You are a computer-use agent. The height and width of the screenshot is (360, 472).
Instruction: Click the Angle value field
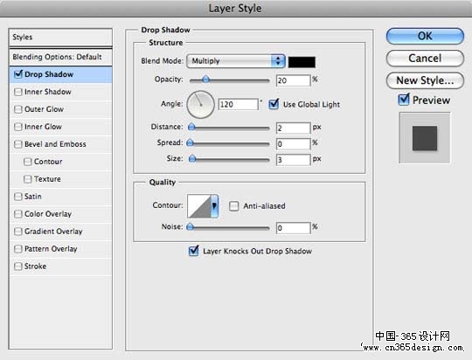pos(238,105)
